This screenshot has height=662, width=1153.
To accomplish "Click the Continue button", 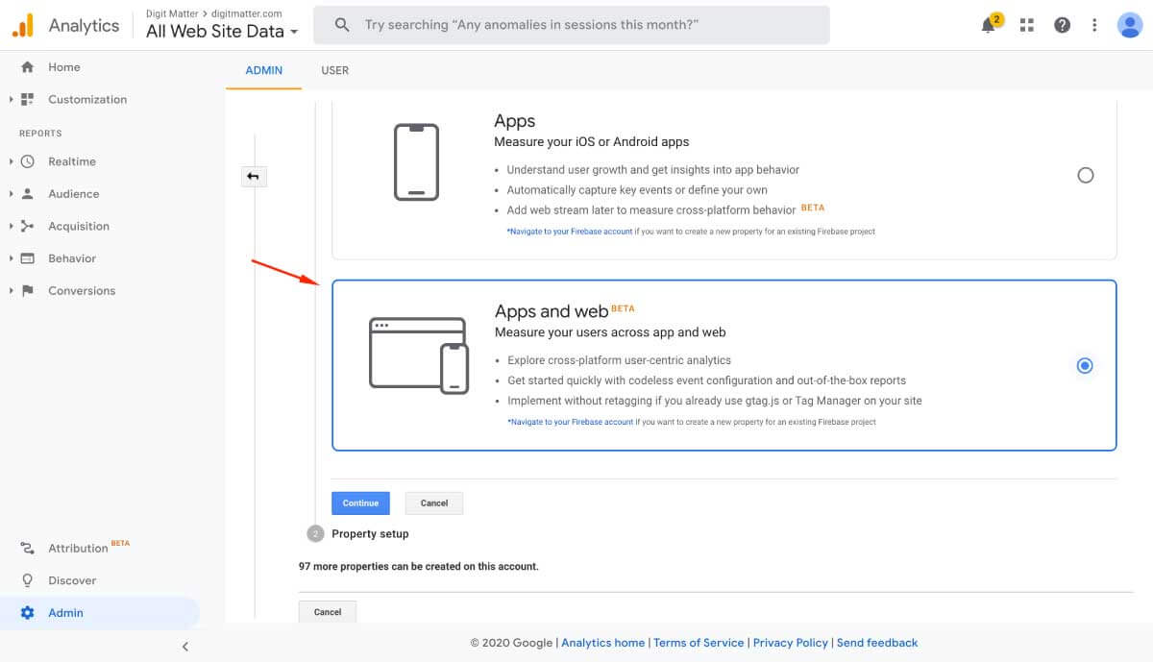I will pos(360,503).
